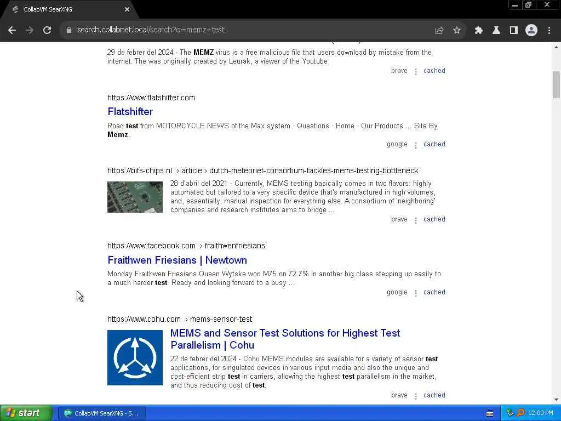Expand options dots for Flatshifter result
The width and height of the screenshot is (561, 421).
point(415,145)
